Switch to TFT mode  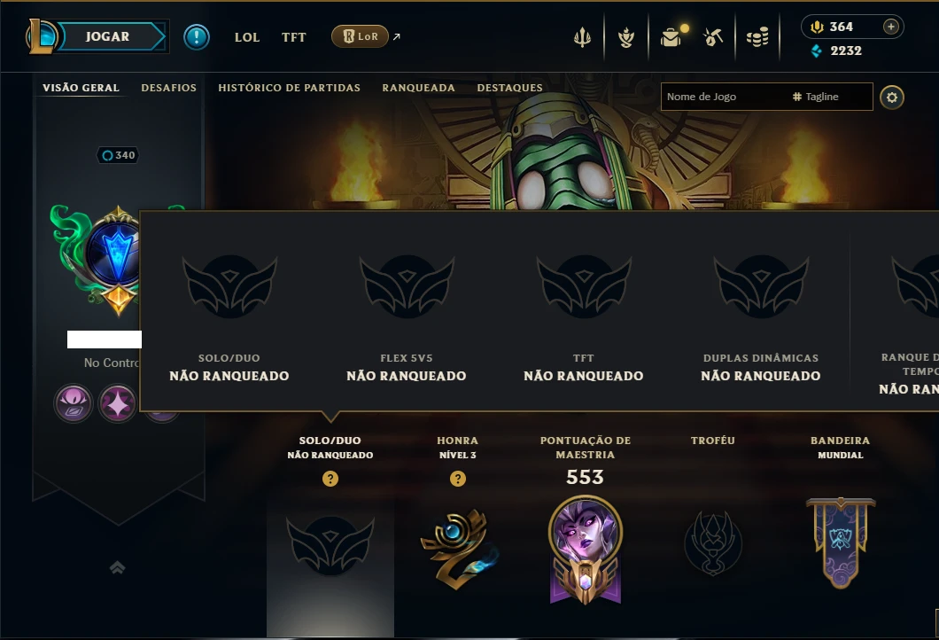pyautogui.click(x=293, y=37)
